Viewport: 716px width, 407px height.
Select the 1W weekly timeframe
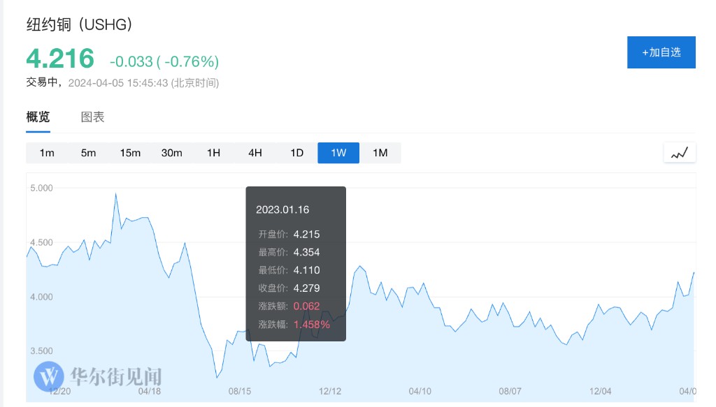tap(338, 153)
